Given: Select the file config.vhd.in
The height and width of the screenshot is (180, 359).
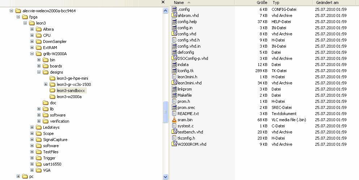Looking at the screenshot, I should click(189, 46).
